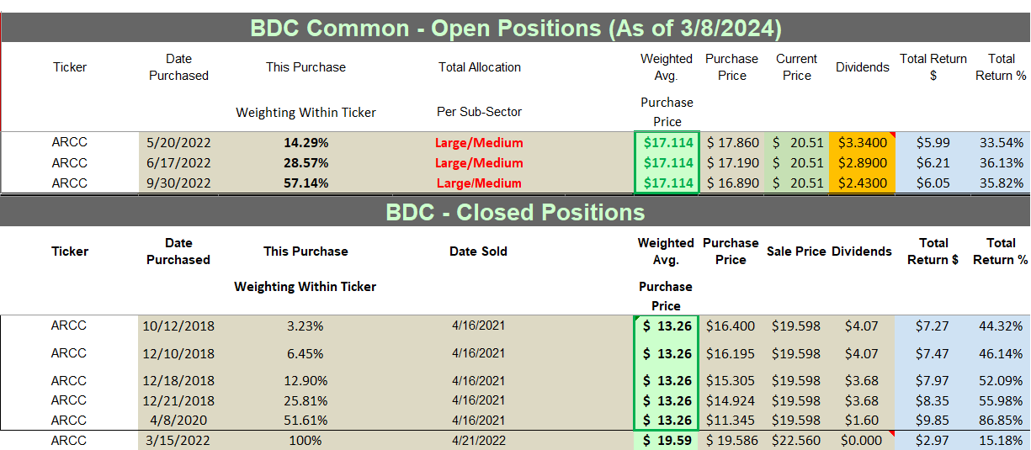Click the BDC Common Open Positions title banner
The image size is (1031, 450).
tap(515, 28)
